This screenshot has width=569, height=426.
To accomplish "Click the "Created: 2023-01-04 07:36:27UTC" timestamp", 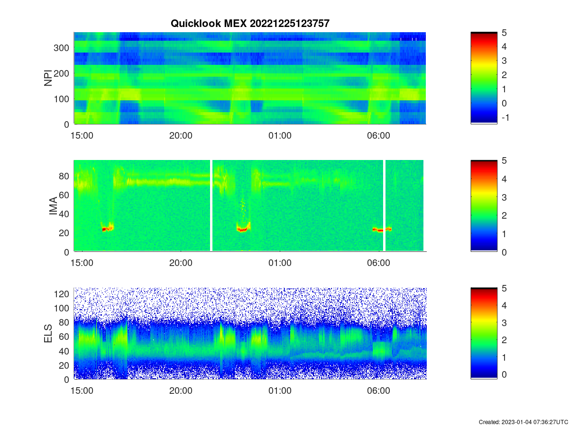I will point(523,422).
